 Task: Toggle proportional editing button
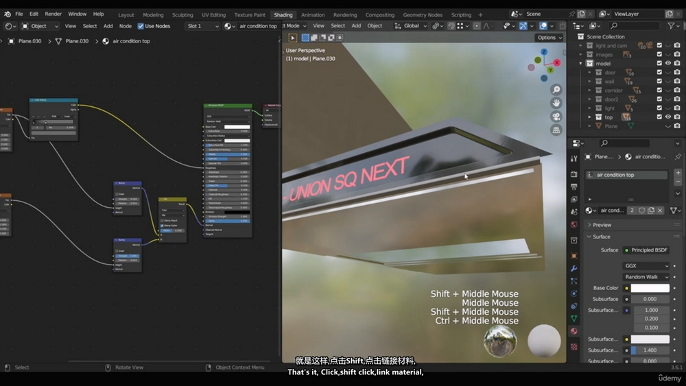(477, 26)
